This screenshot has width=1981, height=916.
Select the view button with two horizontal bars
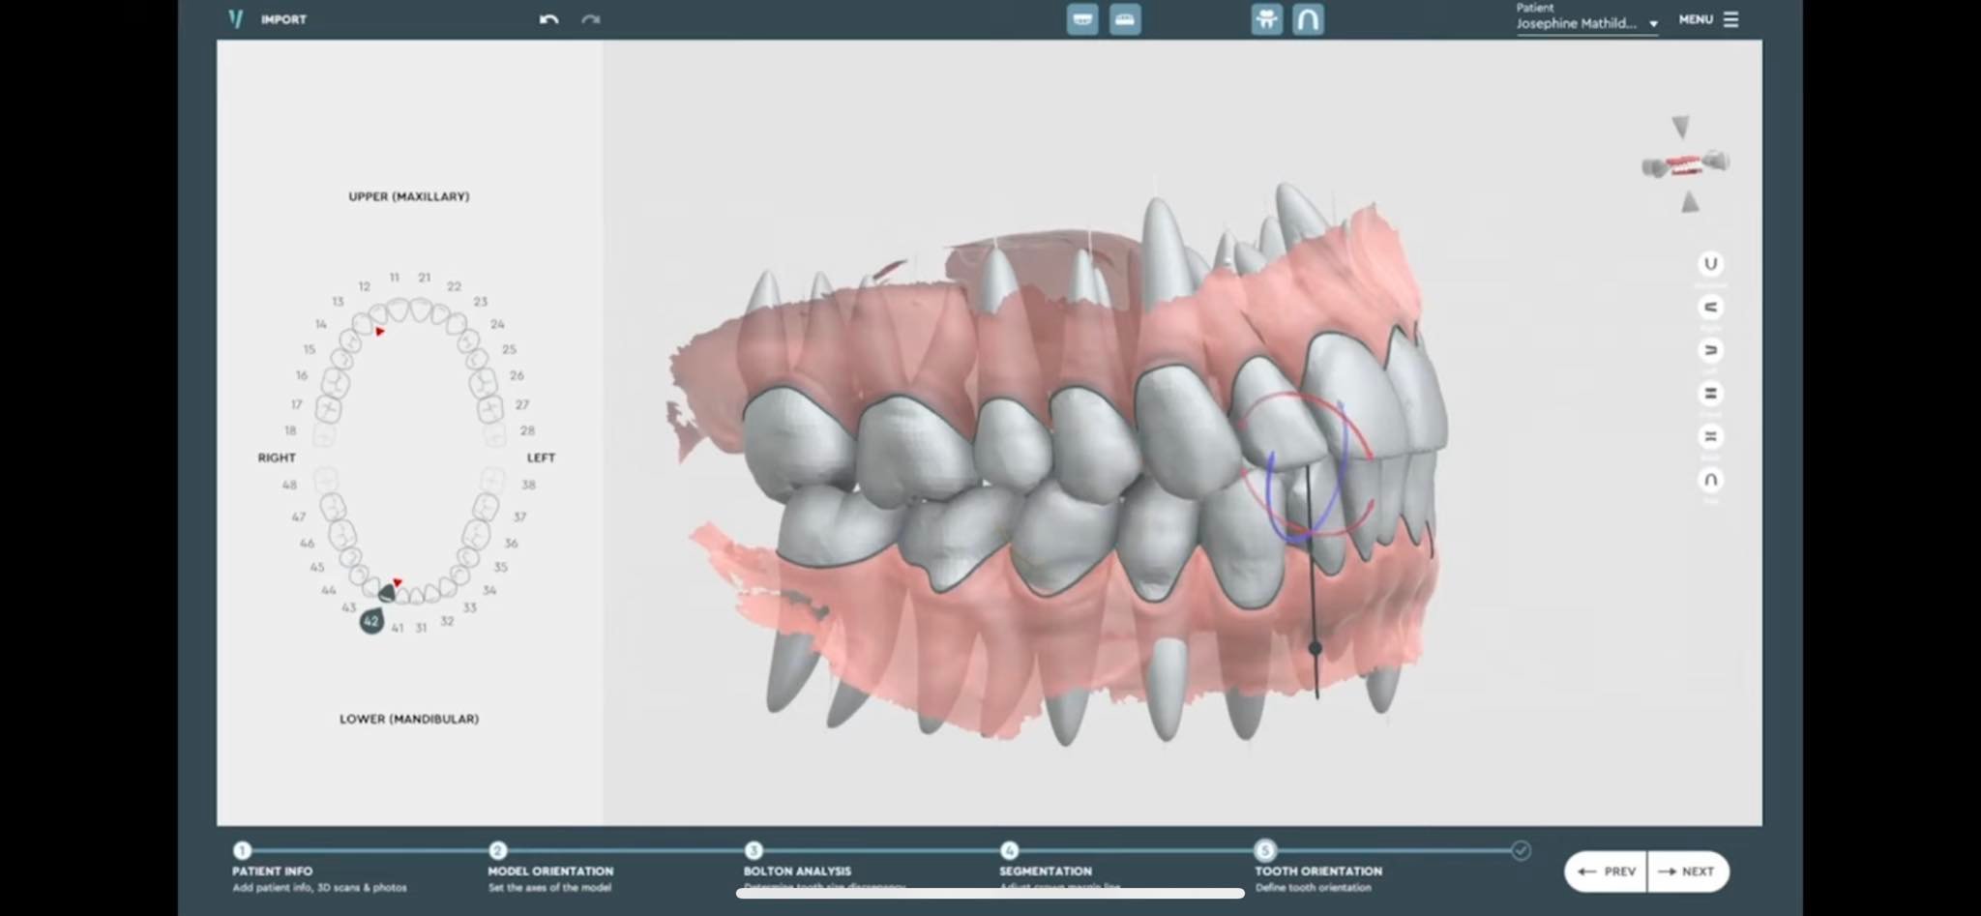1710,394
